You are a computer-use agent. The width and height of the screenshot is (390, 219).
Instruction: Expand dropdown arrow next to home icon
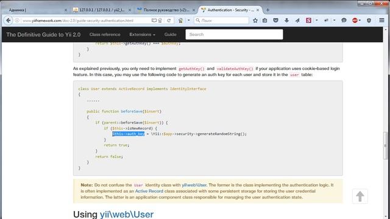pyautogui.click(x=188, y=20)
